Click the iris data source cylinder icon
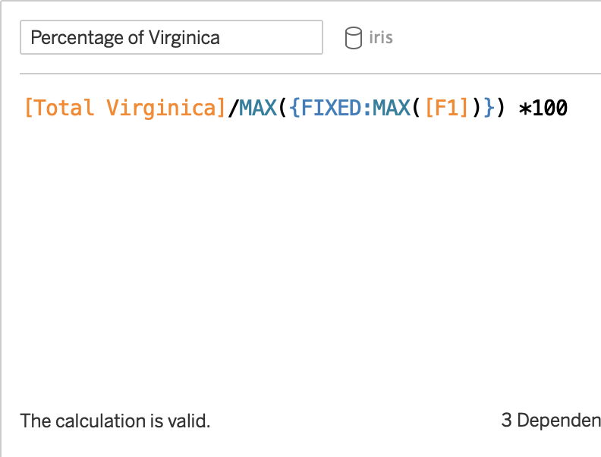This screenshot has height=457, width=601. [353, 37]
